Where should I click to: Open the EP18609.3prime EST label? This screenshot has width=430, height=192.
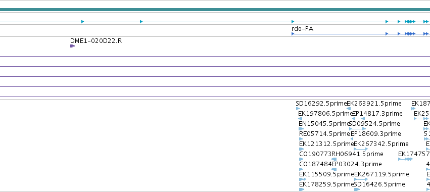point(376,134)
